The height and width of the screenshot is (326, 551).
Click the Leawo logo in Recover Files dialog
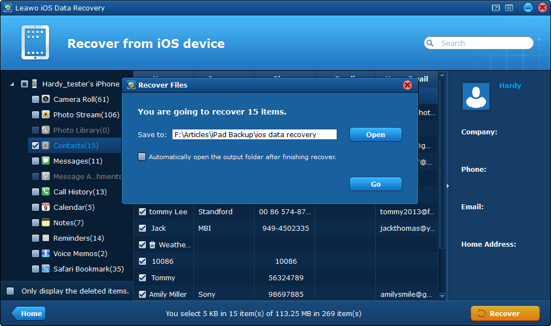tap(131, 85)
